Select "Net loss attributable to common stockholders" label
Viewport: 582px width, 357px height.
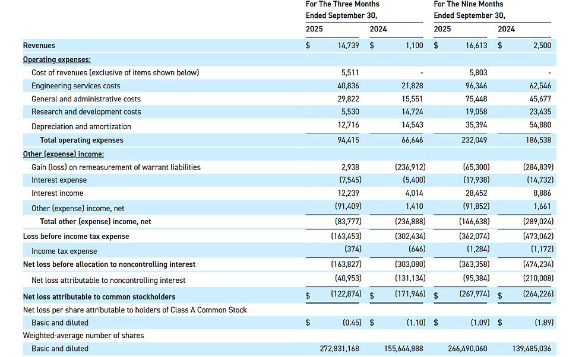(99, 297)
